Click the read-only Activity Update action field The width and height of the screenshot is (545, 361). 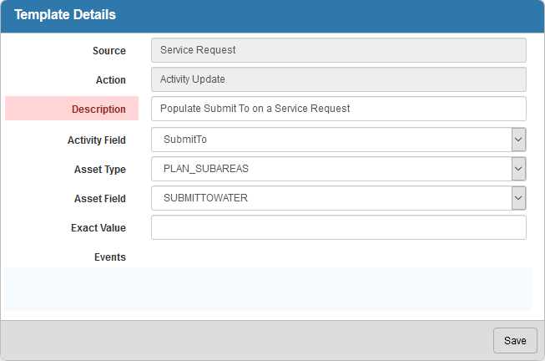click(339, 79)
